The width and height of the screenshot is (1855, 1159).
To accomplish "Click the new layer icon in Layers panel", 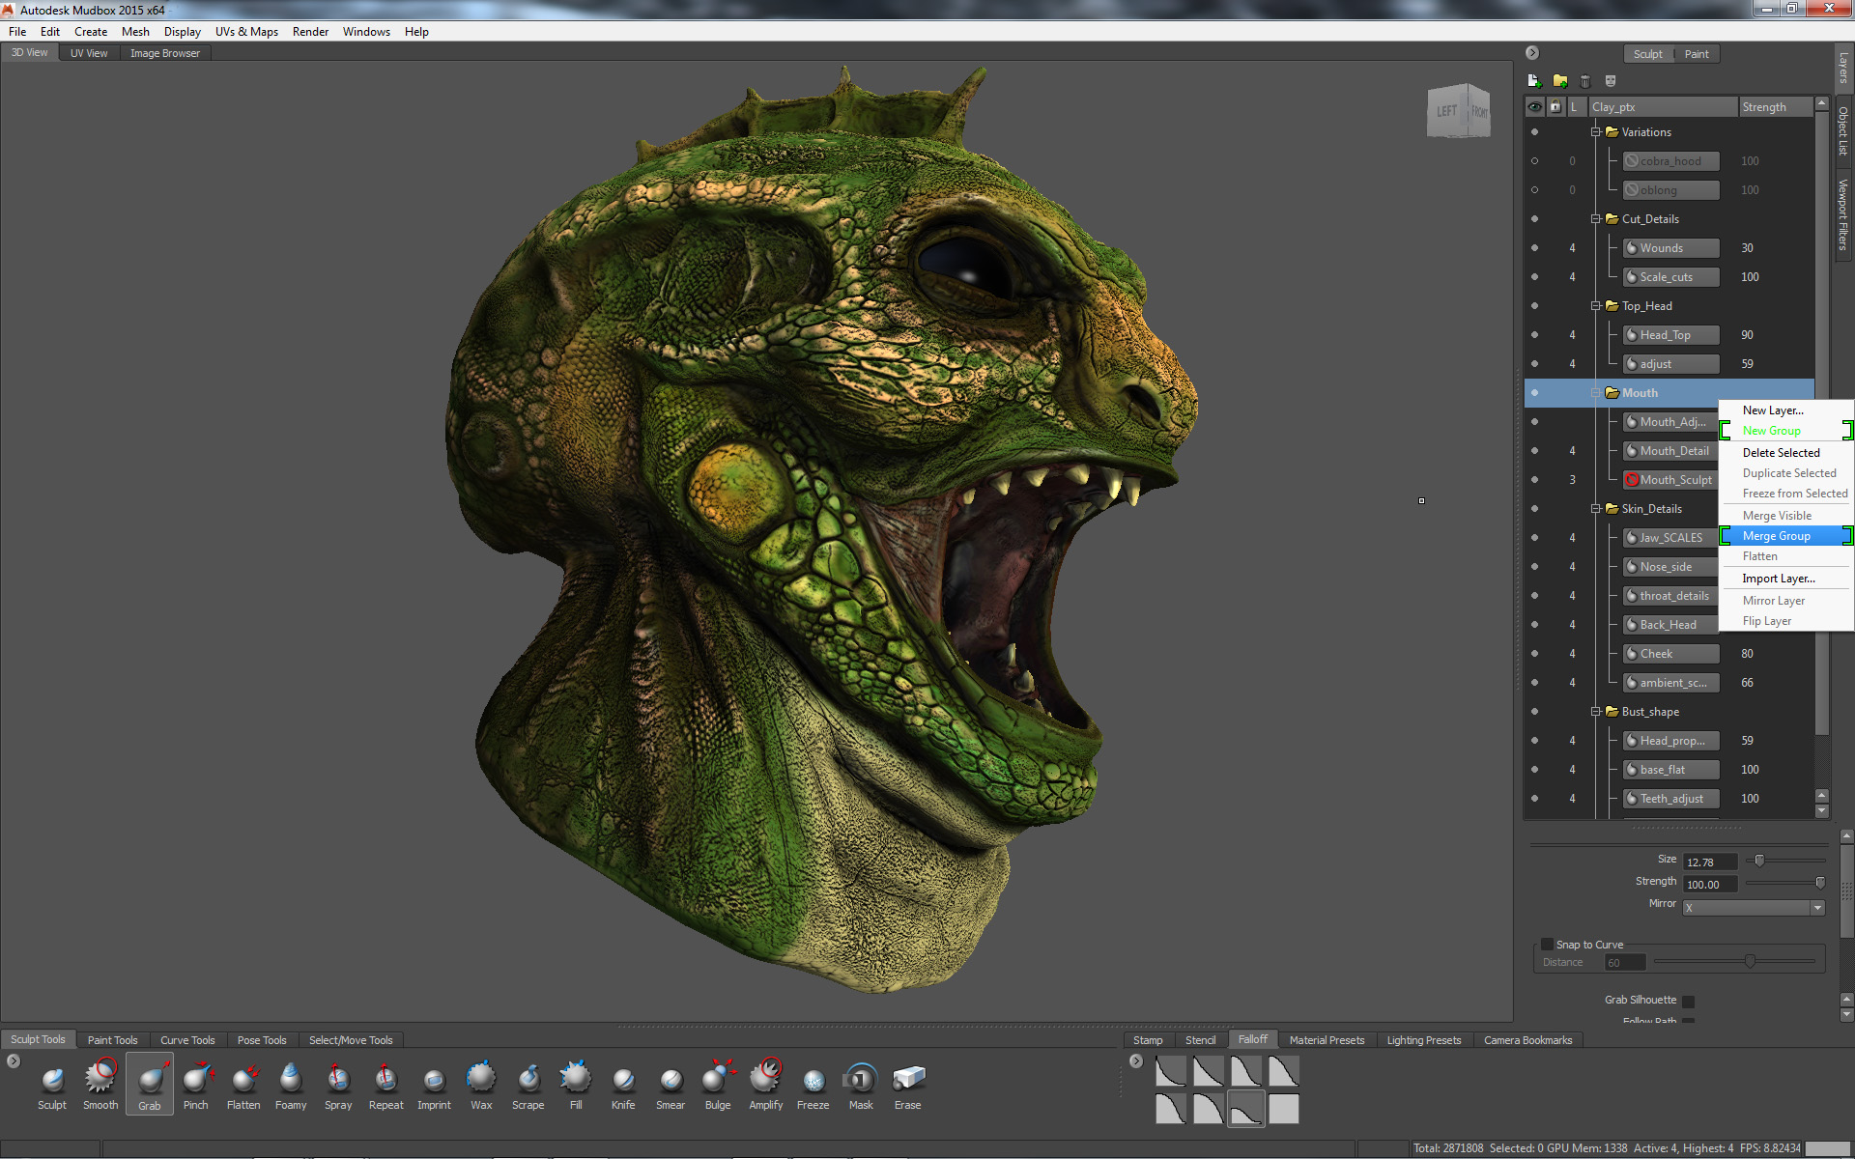I will (x=1534, y=81).
